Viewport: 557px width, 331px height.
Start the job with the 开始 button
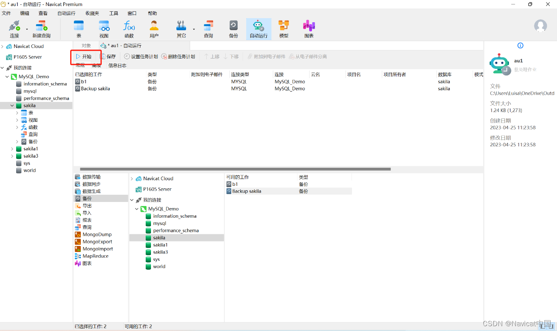click(x=84, y=56)
